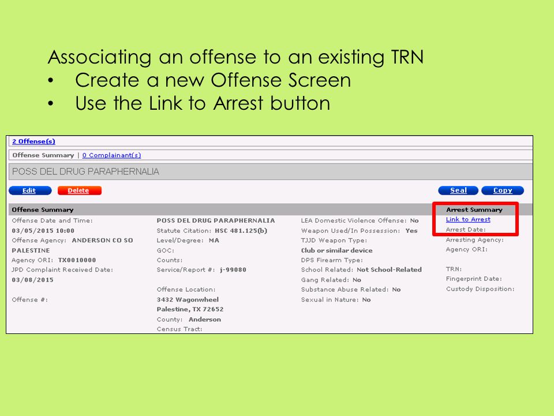Open the 2 Offense(s) link
554x416 pixels.
pyautogui.click(x=33, y=142)
